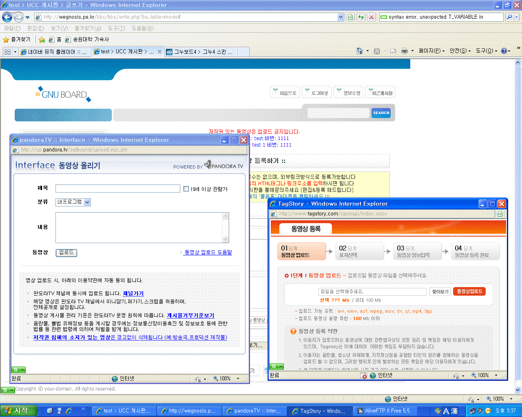The width and height of the screenshot is (522, 417).
Task: Click the GNU BOARD logo
Action: click(x=63, y=94)
